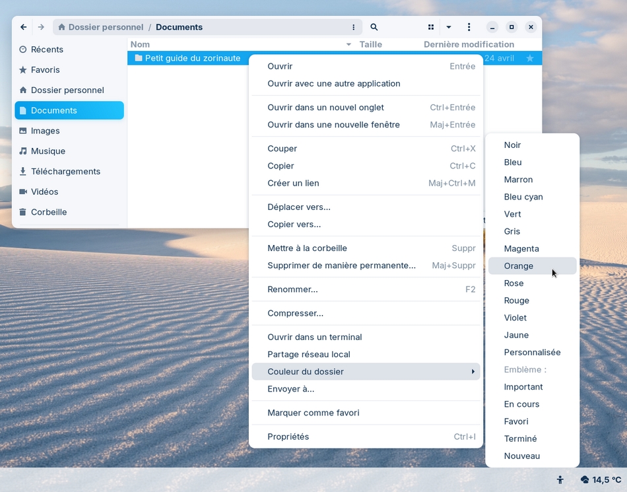Open the accessibility icon in taskbar
627x492 pixels.
pos(560,480)
